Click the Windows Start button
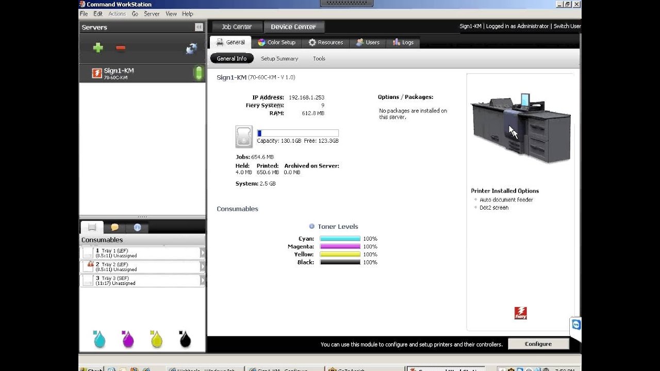 tap(92, 369)
